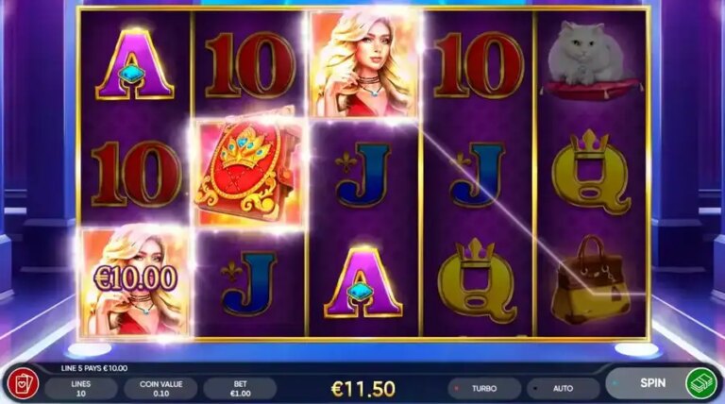
Task: Click the blue J symbol in center reel
Action: [x=363, y=175]
